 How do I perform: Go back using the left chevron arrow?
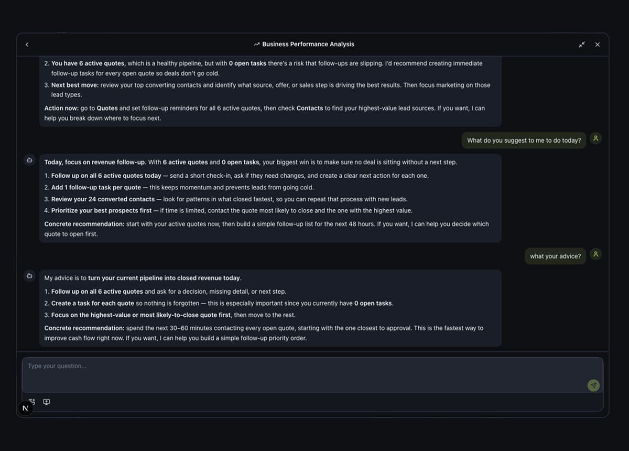pos(27,45)
